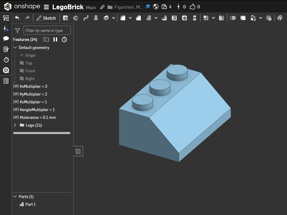Image resolution: width=287 pixels, height=215 pixels.
Task: Open the checklist properties sidebar icon
Action: (x=6, y=81)
